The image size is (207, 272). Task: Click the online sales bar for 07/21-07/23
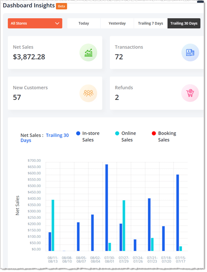[x=152, y=244]
